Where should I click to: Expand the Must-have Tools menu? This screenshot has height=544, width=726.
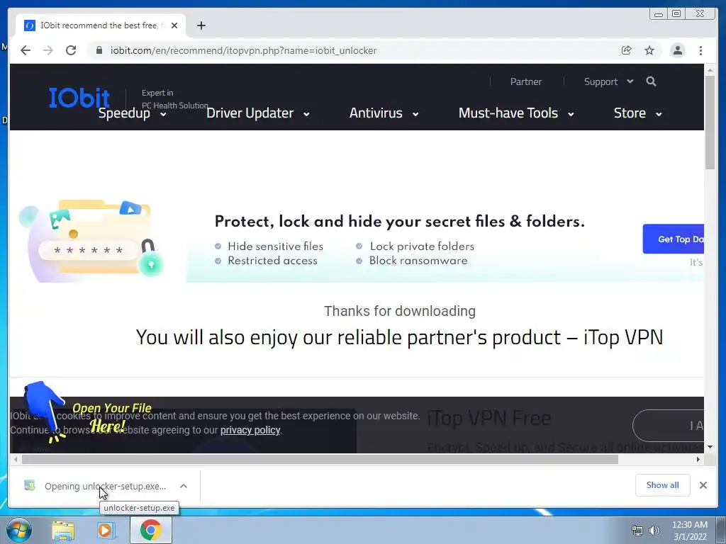pyautogui.click(x=516, y=113)
